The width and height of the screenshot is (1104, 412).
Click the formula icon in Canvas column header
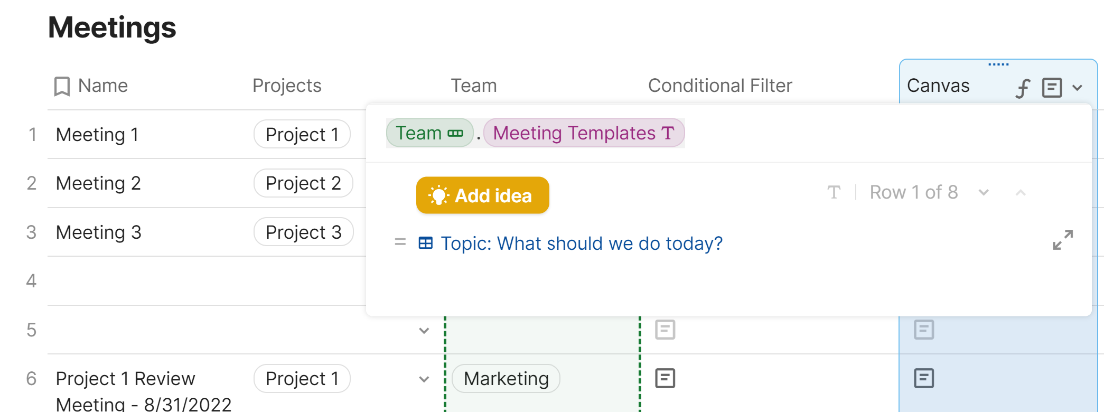[x=1023, y=88]
